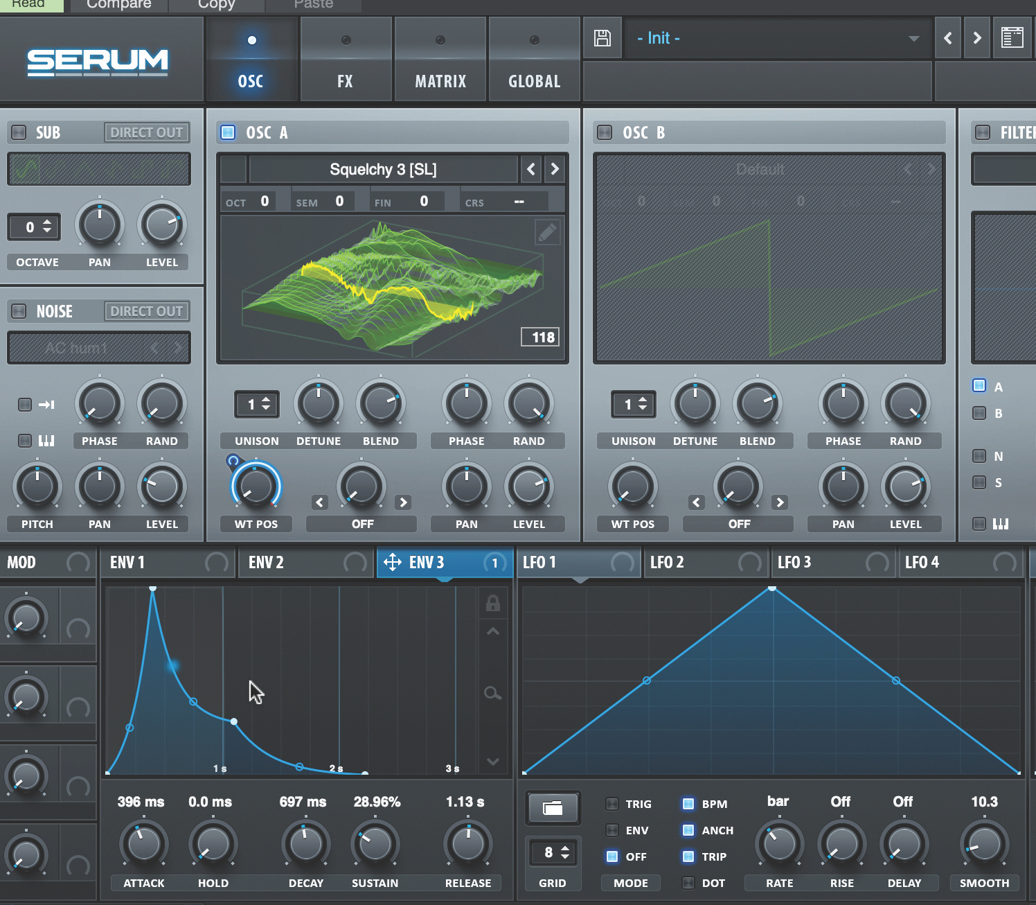The width and height of the screenshot is (1036, 905).
Task: Enable LFO TRIG mode
Action: pos(612,804)
